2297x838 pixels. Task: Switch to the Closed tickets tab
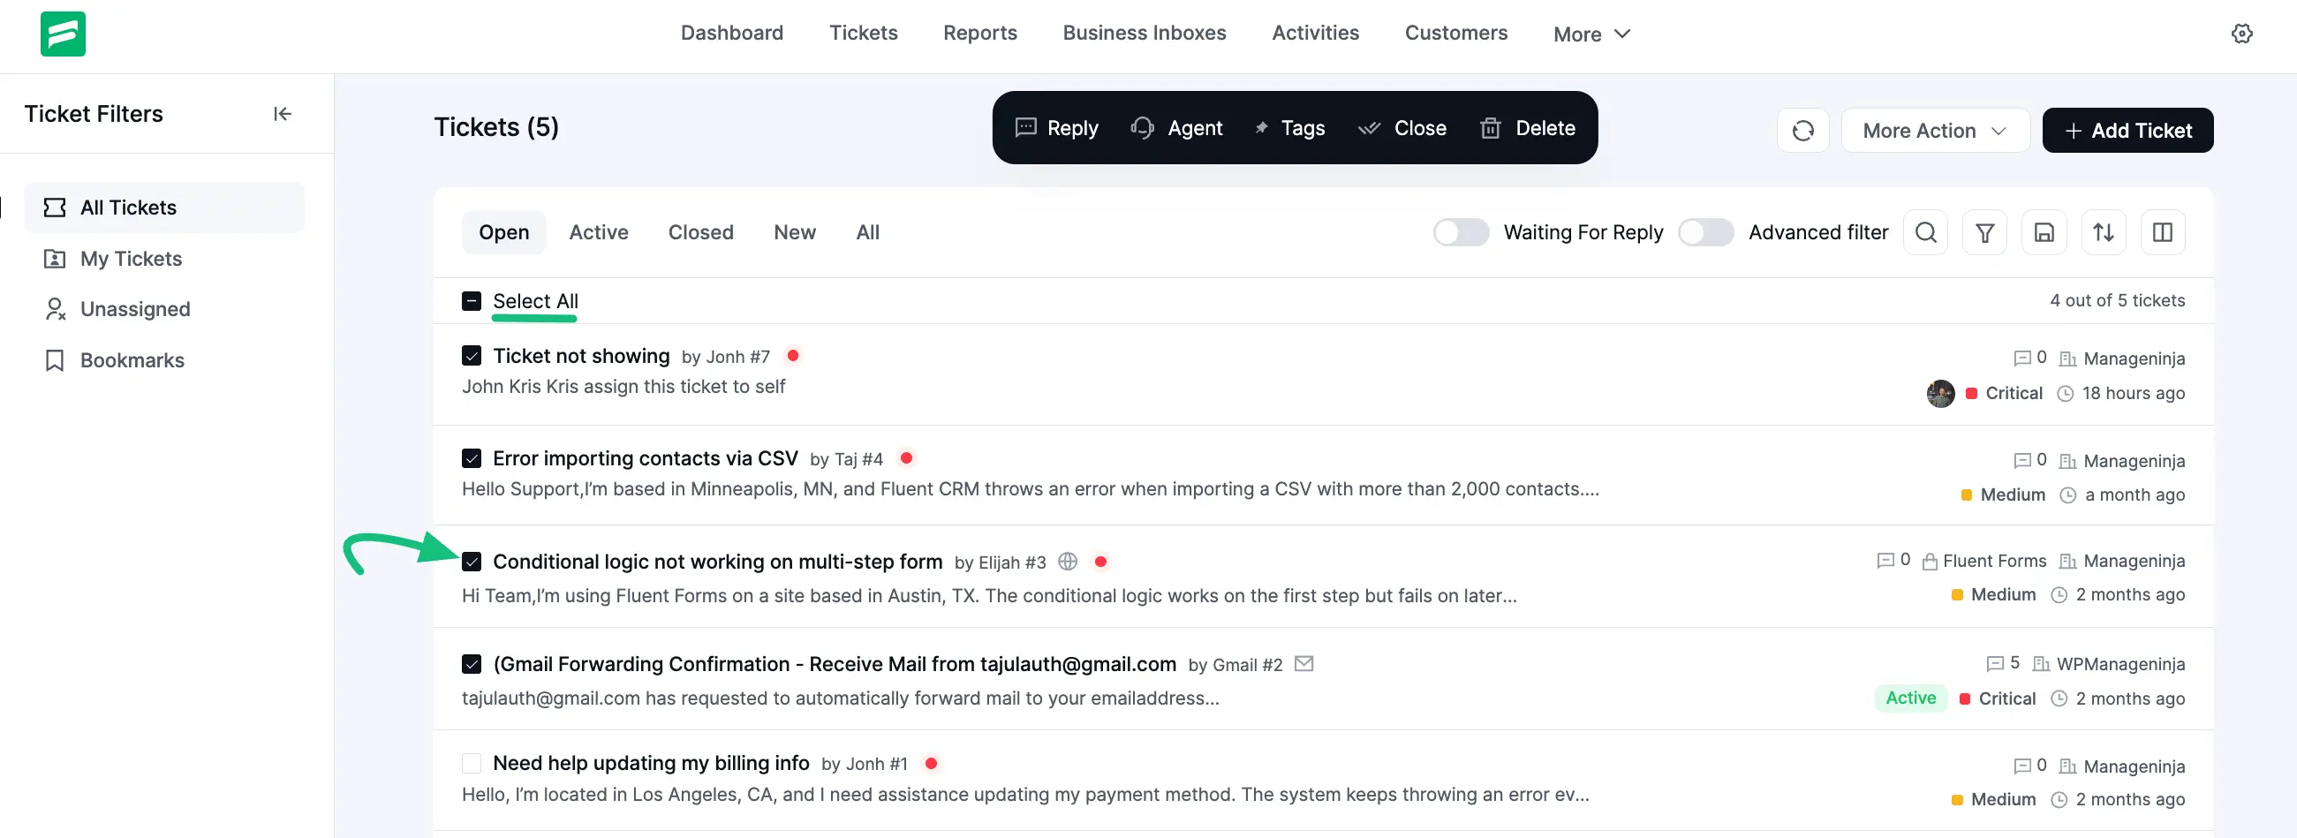700,231
